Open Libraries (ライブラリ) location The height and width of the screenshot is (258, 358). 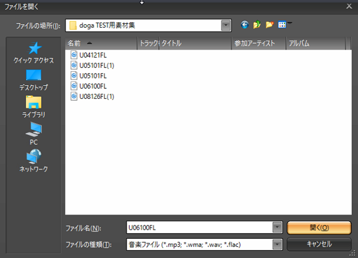coord(34,107)
